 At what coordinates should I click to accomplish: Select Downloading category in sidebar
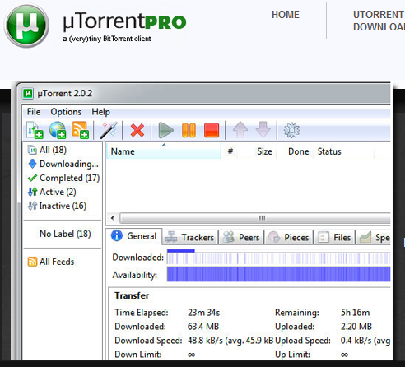pos(63,164)
